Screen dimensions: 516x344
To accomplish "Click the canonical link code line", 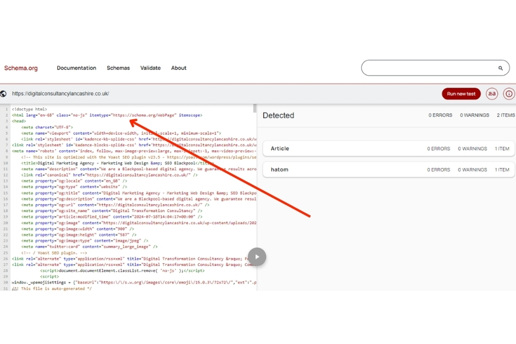I will coord(110,175).
